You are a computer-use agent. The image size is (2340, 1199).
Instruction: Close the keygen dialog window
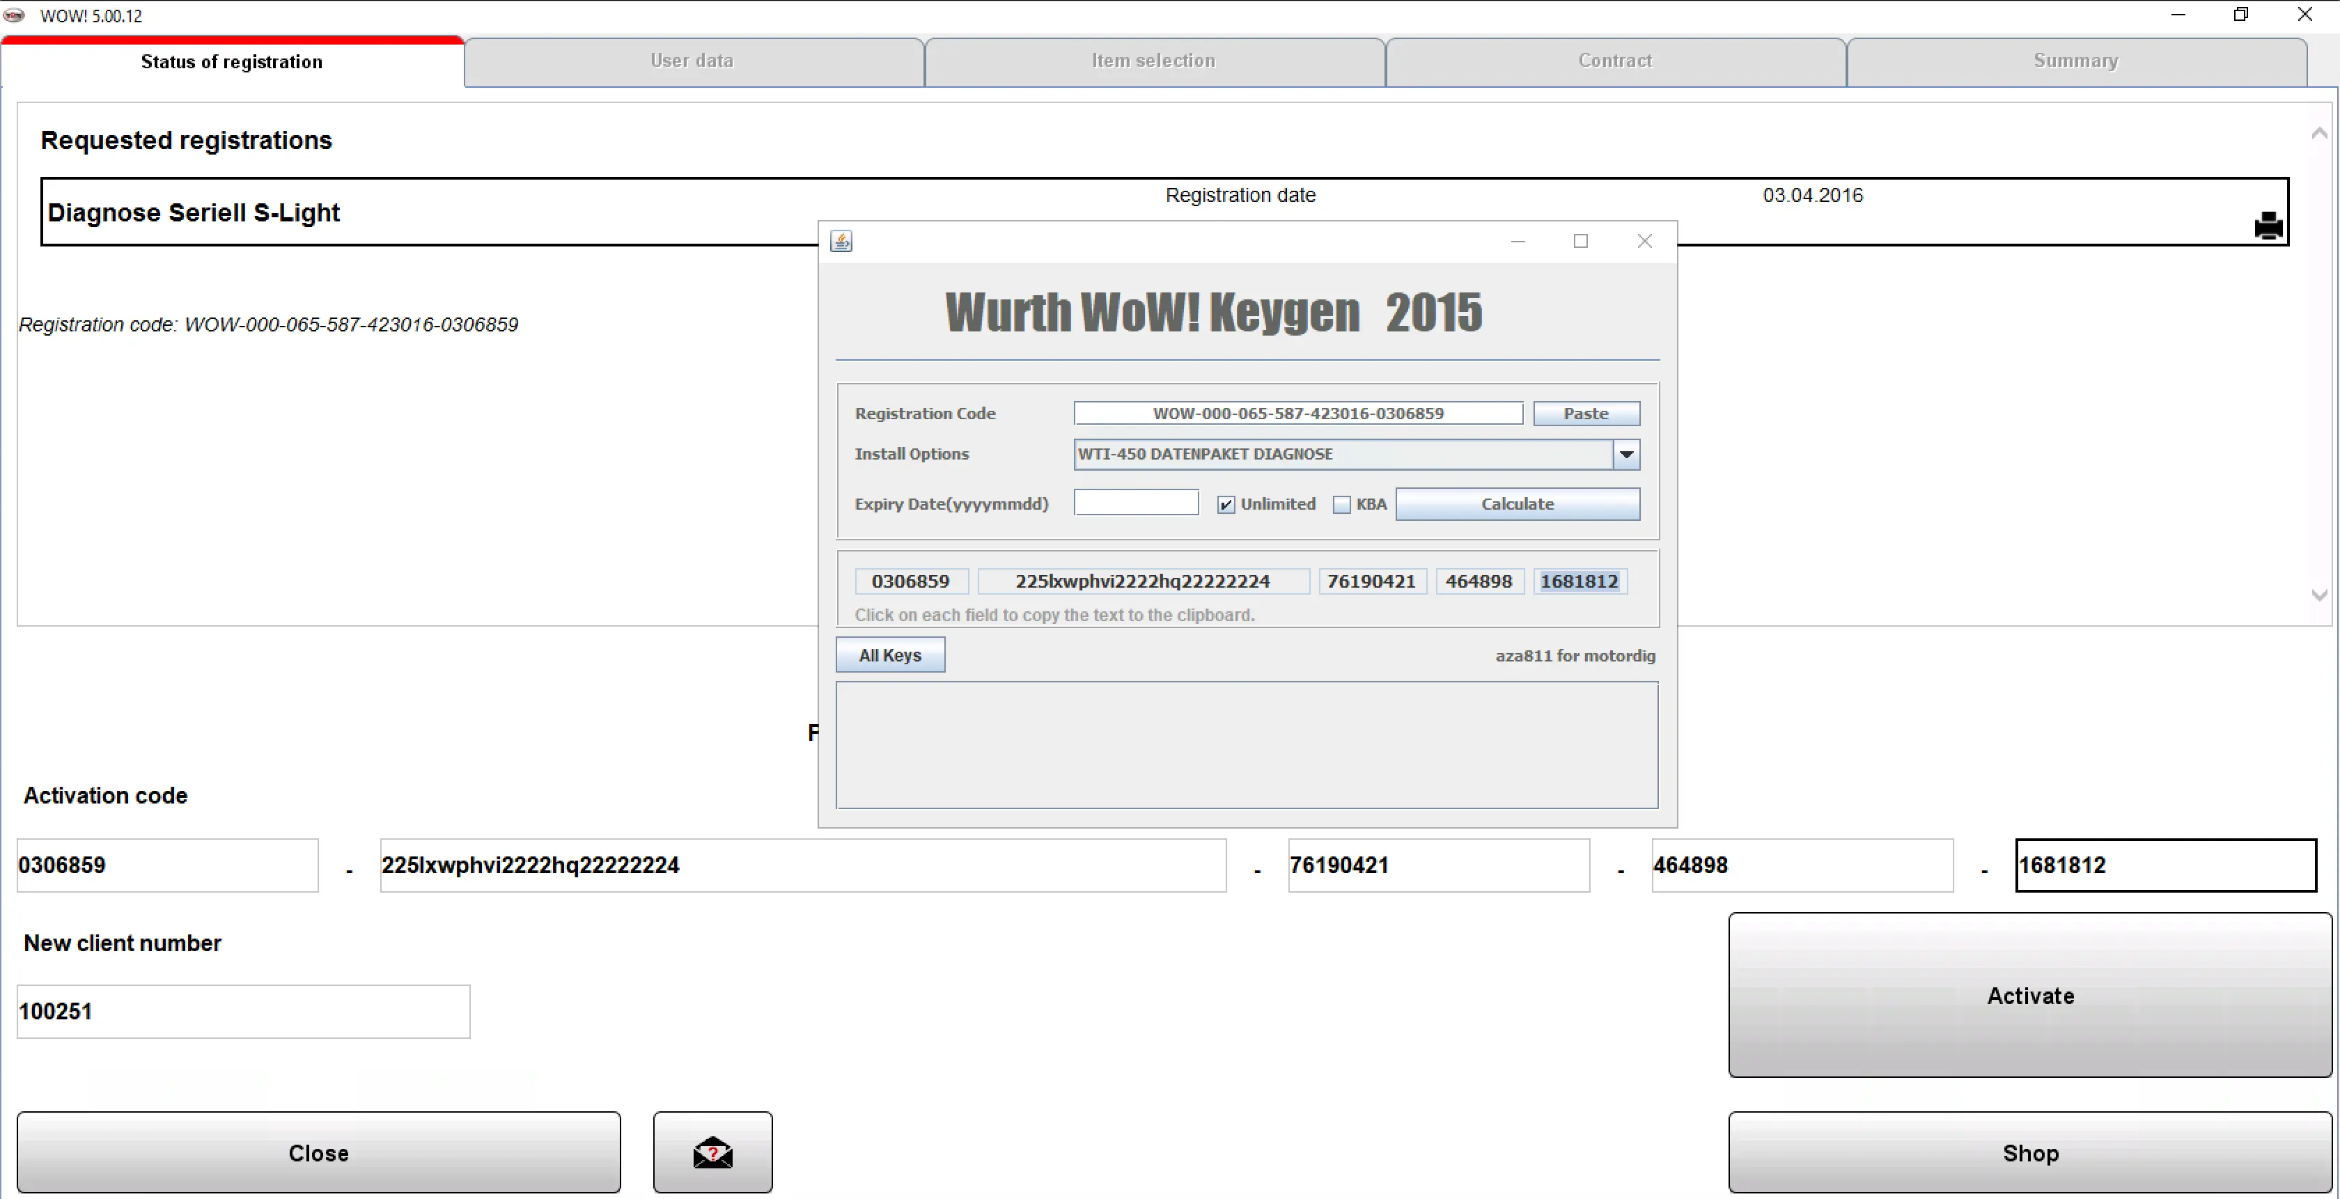(x=1644, y=241)
